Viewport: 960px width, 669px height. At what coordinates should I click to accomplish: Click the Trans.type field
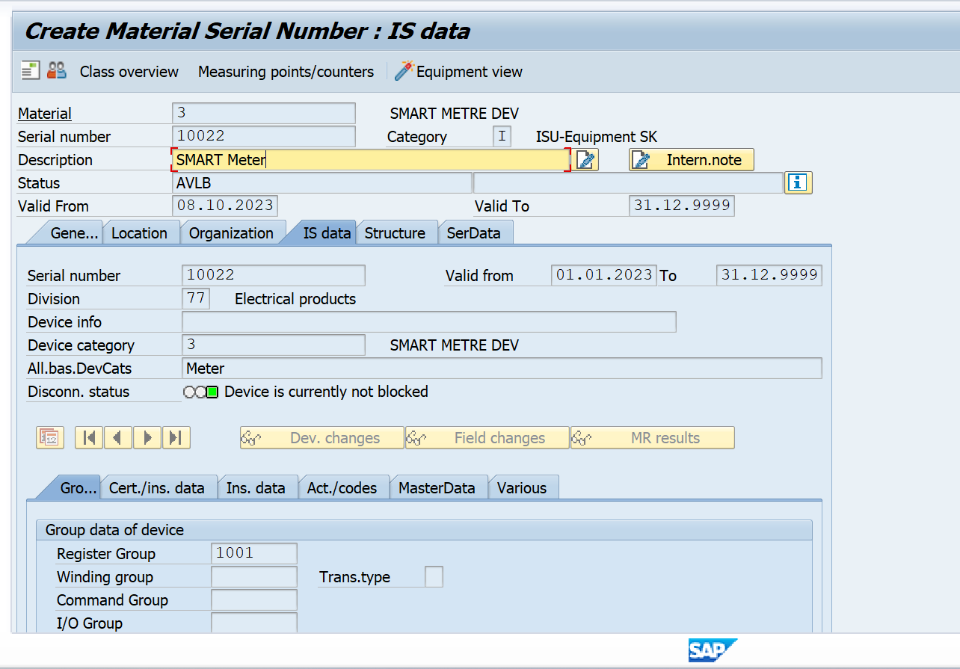434,576
